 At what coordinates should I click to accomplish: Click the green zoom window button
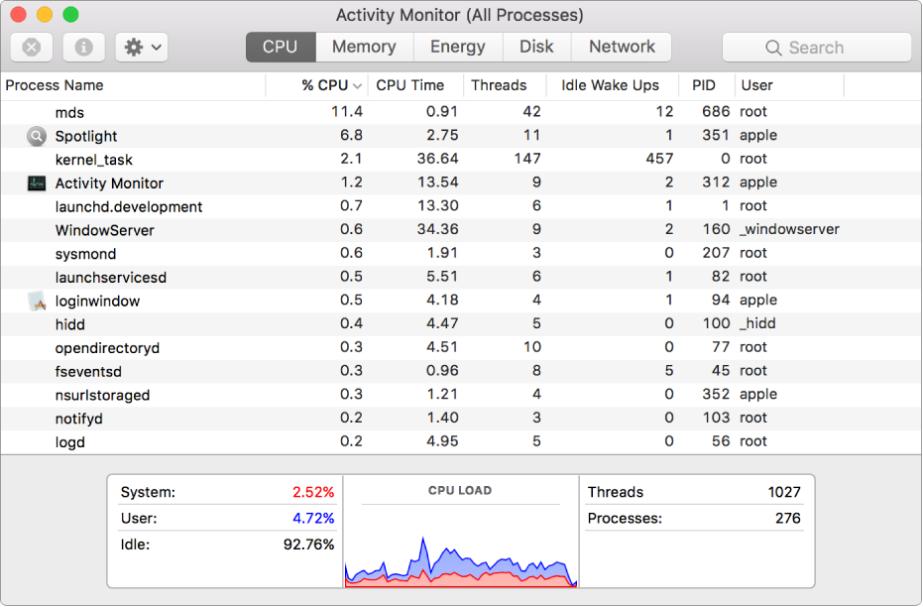click(70, 14)
